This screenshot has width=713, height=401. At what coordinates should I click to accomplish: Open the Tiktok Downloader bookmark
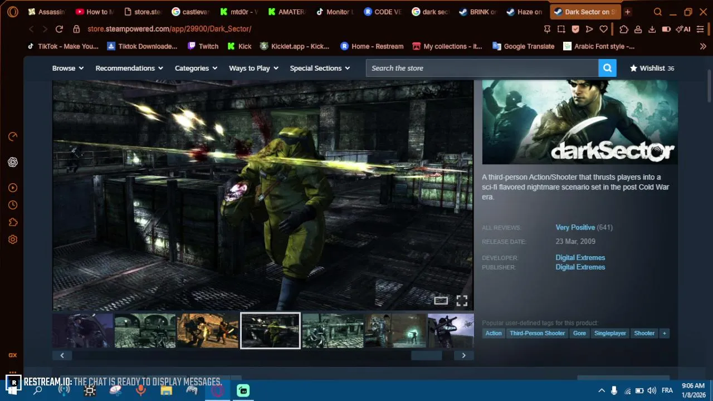[141, 46]
